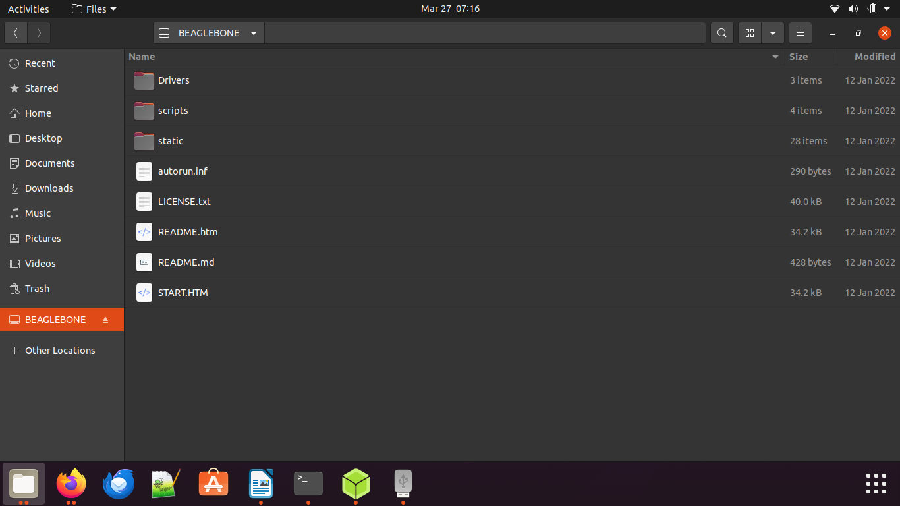Screen dimensions: 900x506
Task: Click the 428 bytes size value
Action: pyautogui.click(x=810, y=262)
